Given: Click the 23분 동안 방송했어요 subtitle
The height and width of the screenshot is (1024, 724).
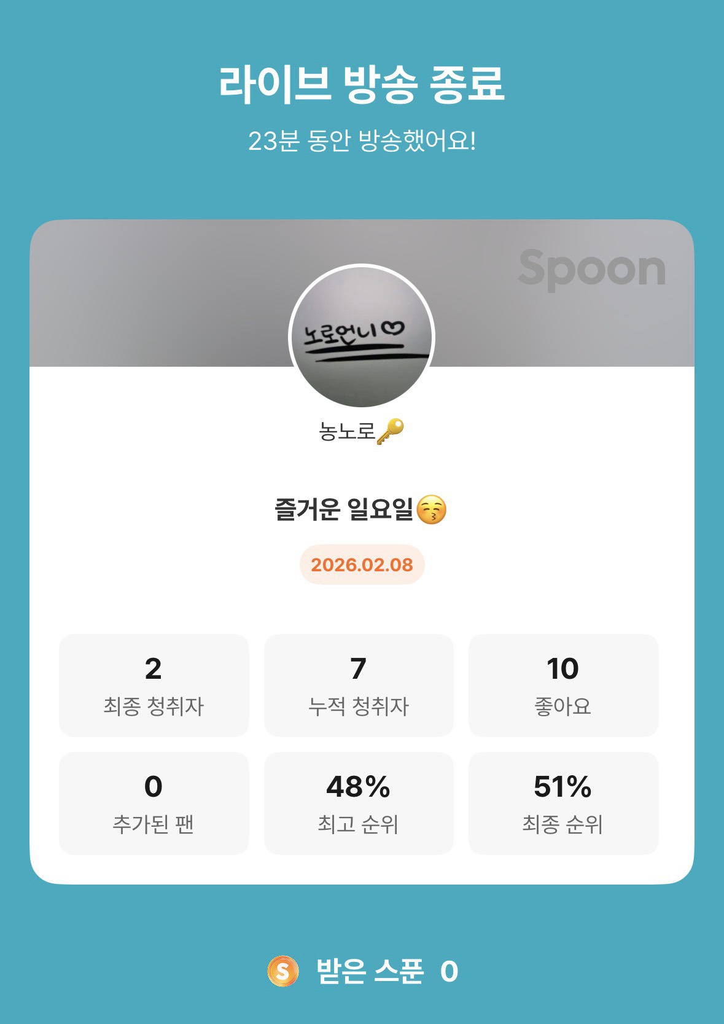Looking at the screenshot, I should (x=362, y=141).
